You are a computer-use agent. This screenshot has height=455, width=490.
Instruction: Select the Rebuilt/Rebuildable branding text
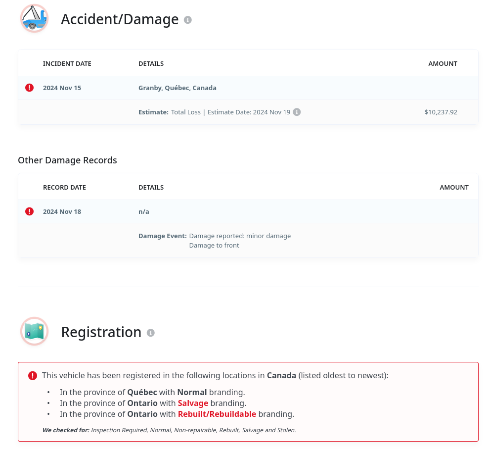[217, 414]
